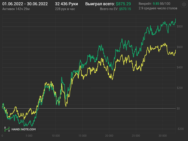Viewport: 188px width, 141px height.
Task: Click the '10 000' x-axis label
Action: [x=56, y=136]
